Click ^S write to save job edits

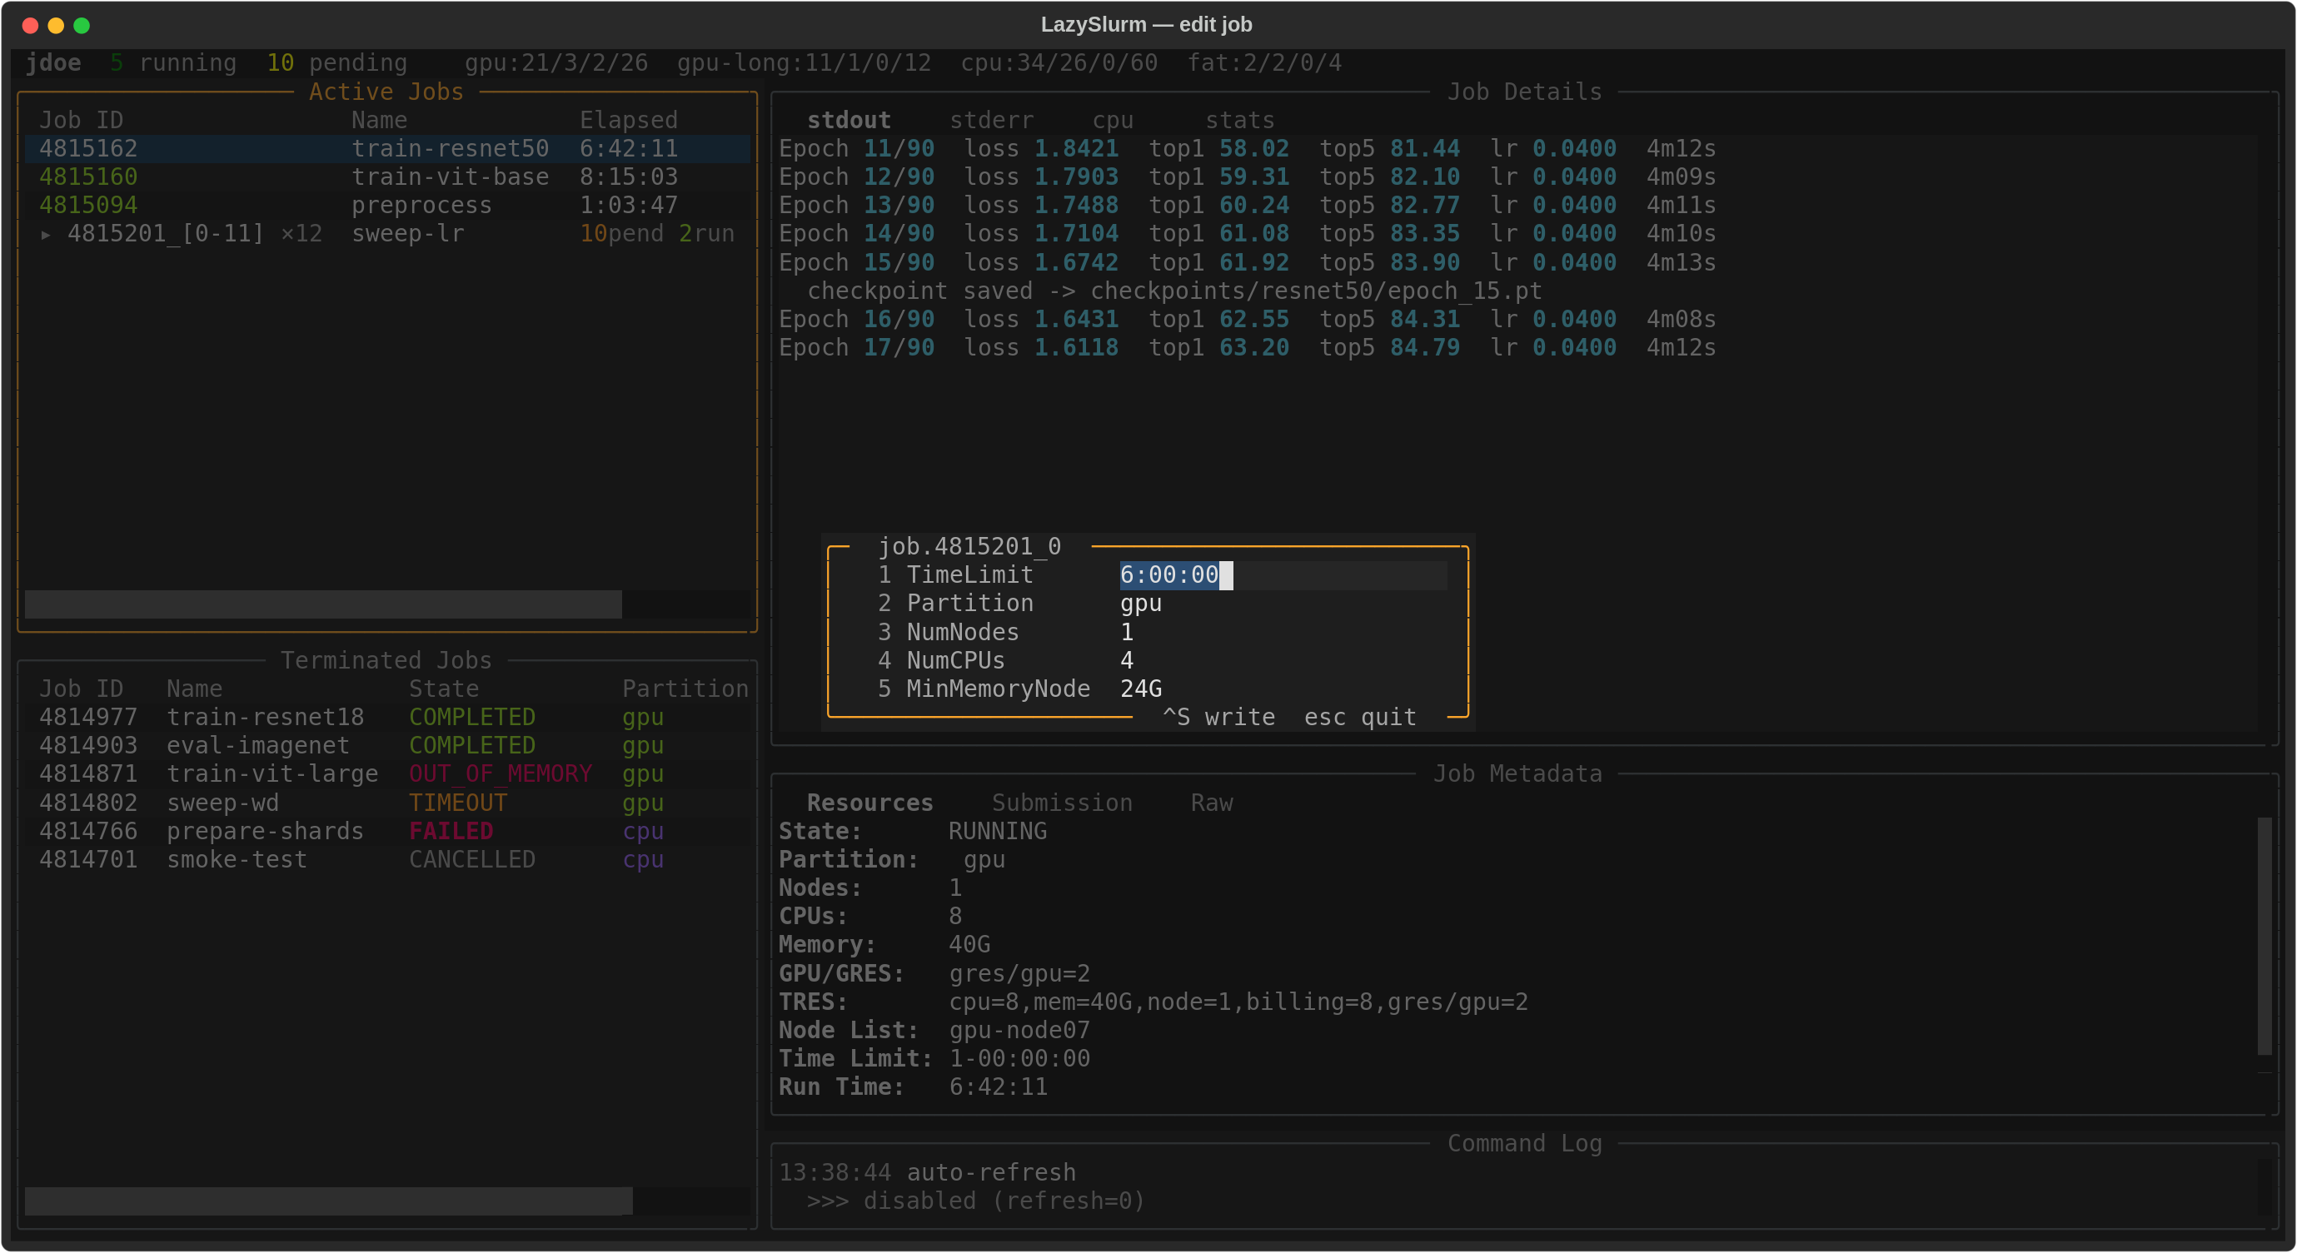tap(1218, 718)
